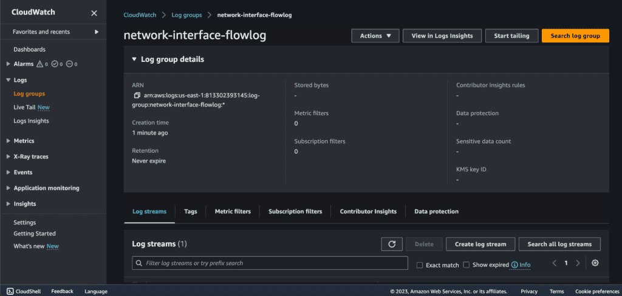Click the Create log stream button
This screenshot has width=622, height=296.
coord(480,244)
